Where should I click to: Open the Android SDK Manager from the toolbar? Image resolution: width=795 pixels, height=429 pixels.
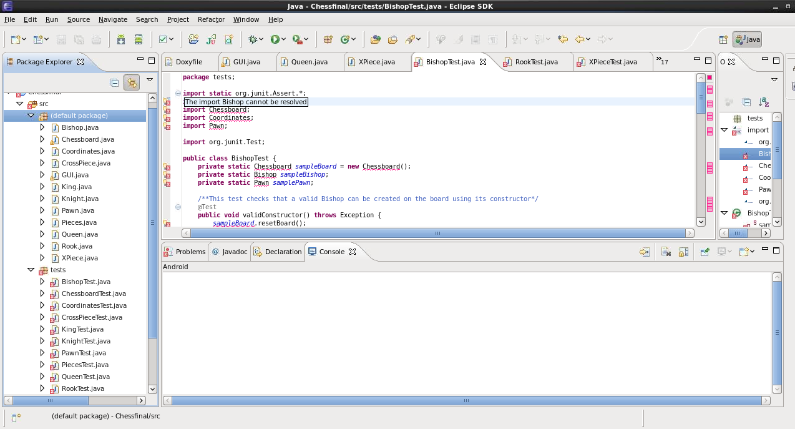[x=121, y=39]
